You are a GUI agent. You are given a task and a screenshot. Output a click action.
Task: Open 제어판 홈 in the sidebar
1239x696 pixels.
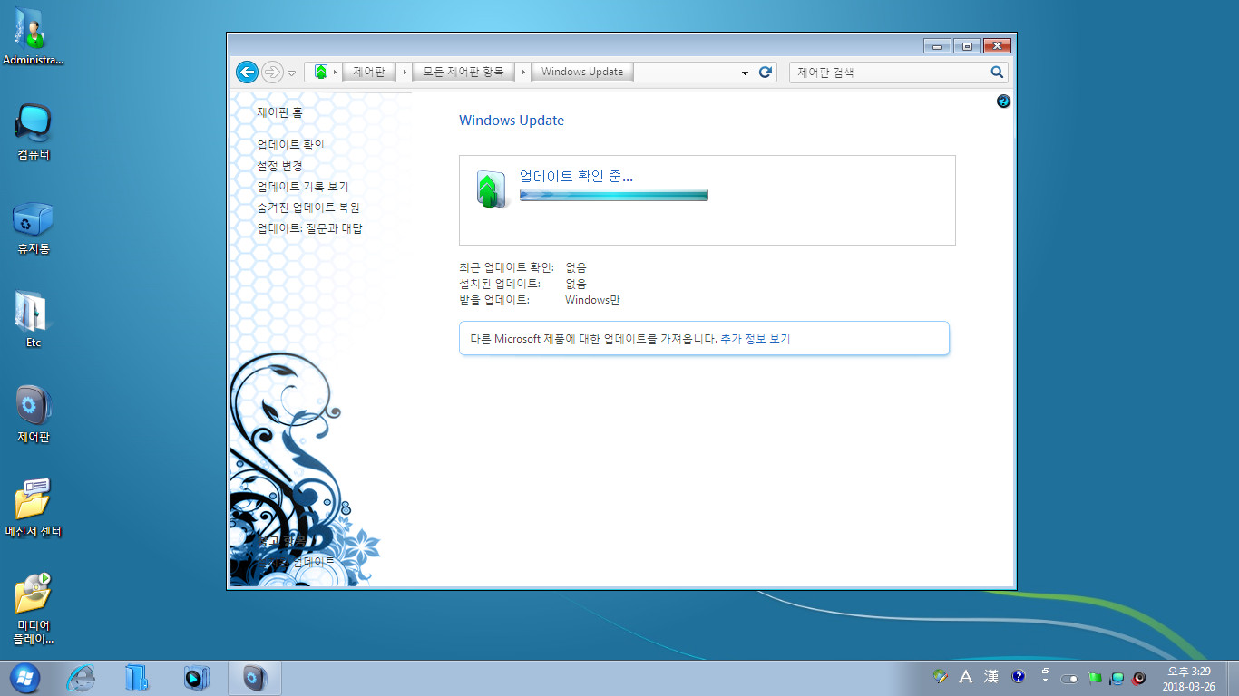click(x=280, y=112)
